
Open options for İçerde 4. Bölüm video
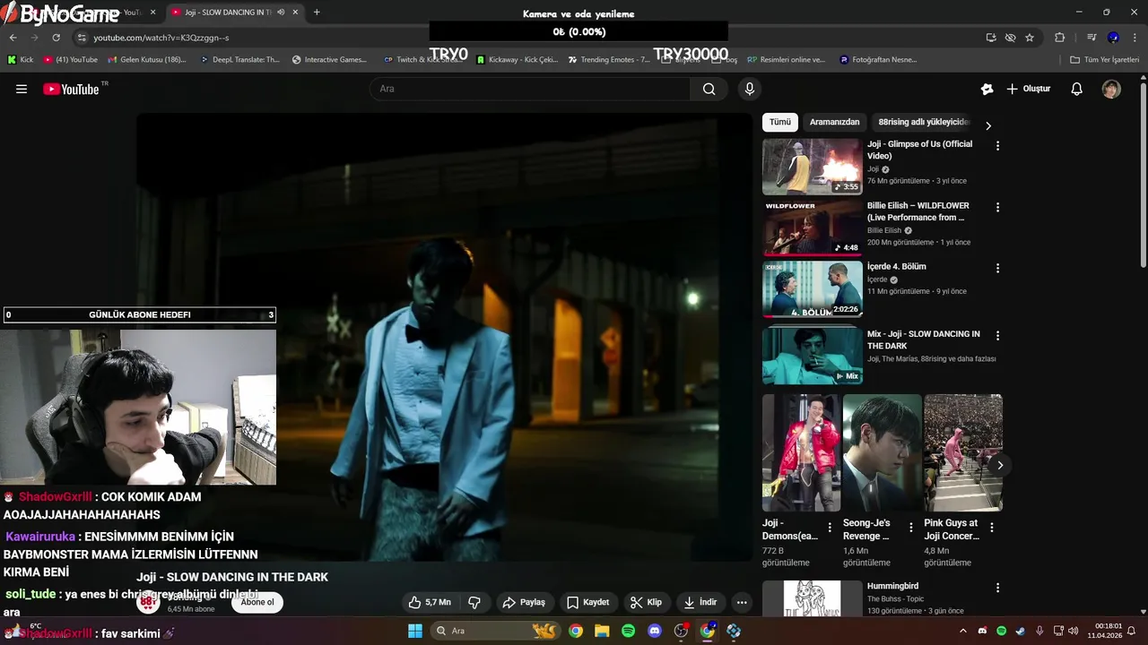[997, 268]
